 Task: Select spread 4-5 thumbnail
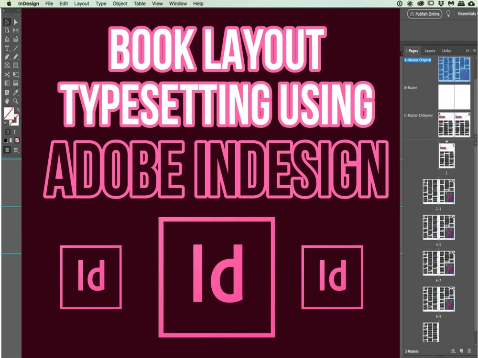[439, 227]
